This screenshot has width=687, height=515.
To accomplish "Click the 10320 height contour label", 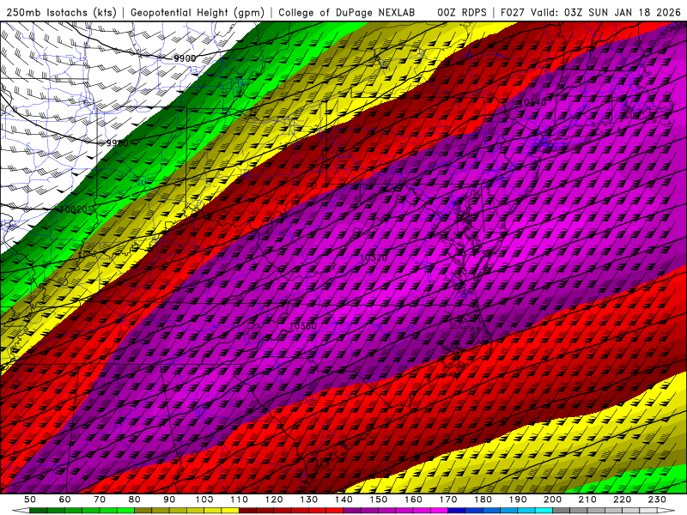I will 374,257.
